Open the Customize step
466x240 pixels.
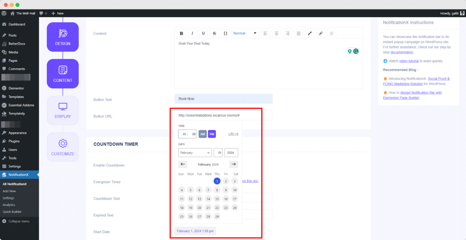(63, 147)
